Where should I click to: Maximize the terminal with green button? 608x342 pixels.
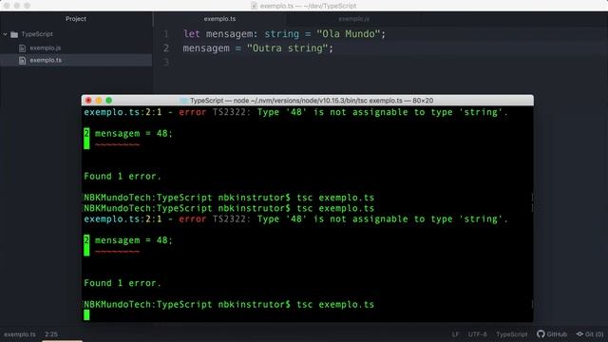pyautogui.click(x=109, y=101)
